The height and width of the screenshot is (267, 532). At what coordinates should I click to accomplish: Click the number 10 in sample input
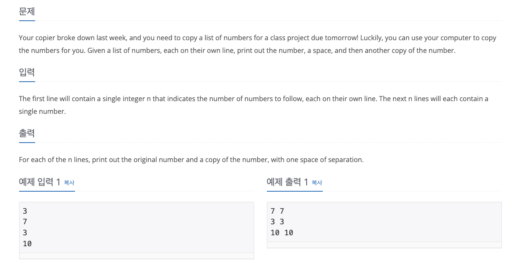(27, 243)
